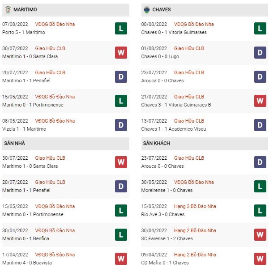Select the SÂN NHÀ section header

tap(66, 144)
